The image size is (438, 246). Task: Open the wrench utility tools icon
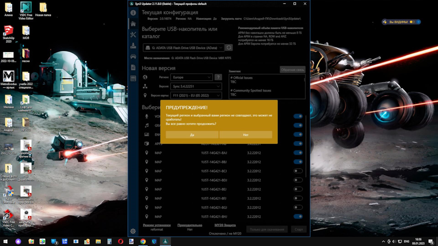[133, 35]
